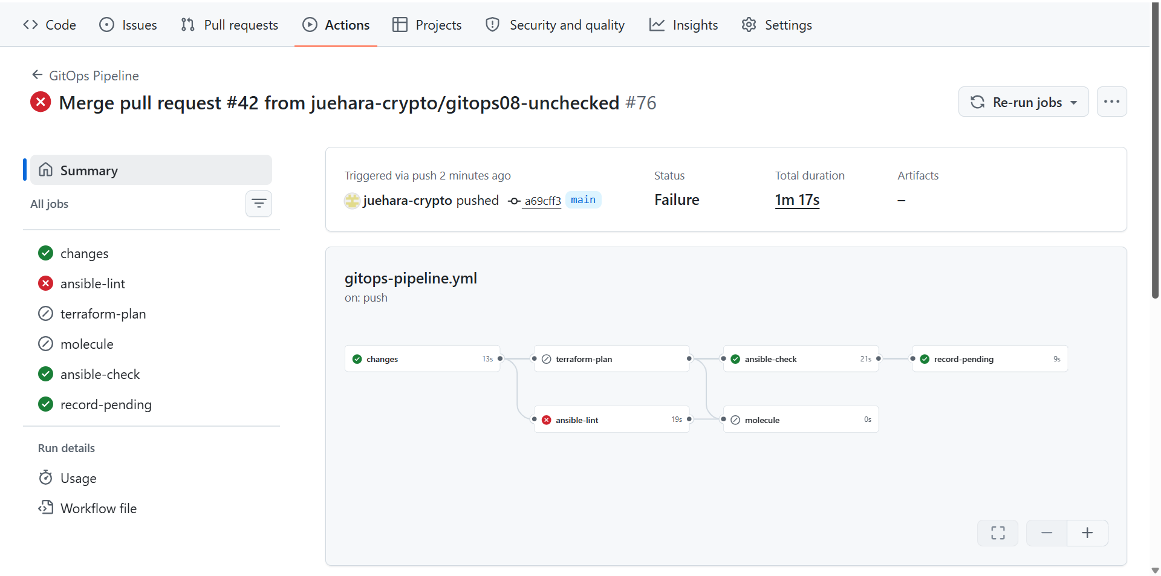Click the filter jobs icon button
Screen dimensions: 1161x576
259,204
